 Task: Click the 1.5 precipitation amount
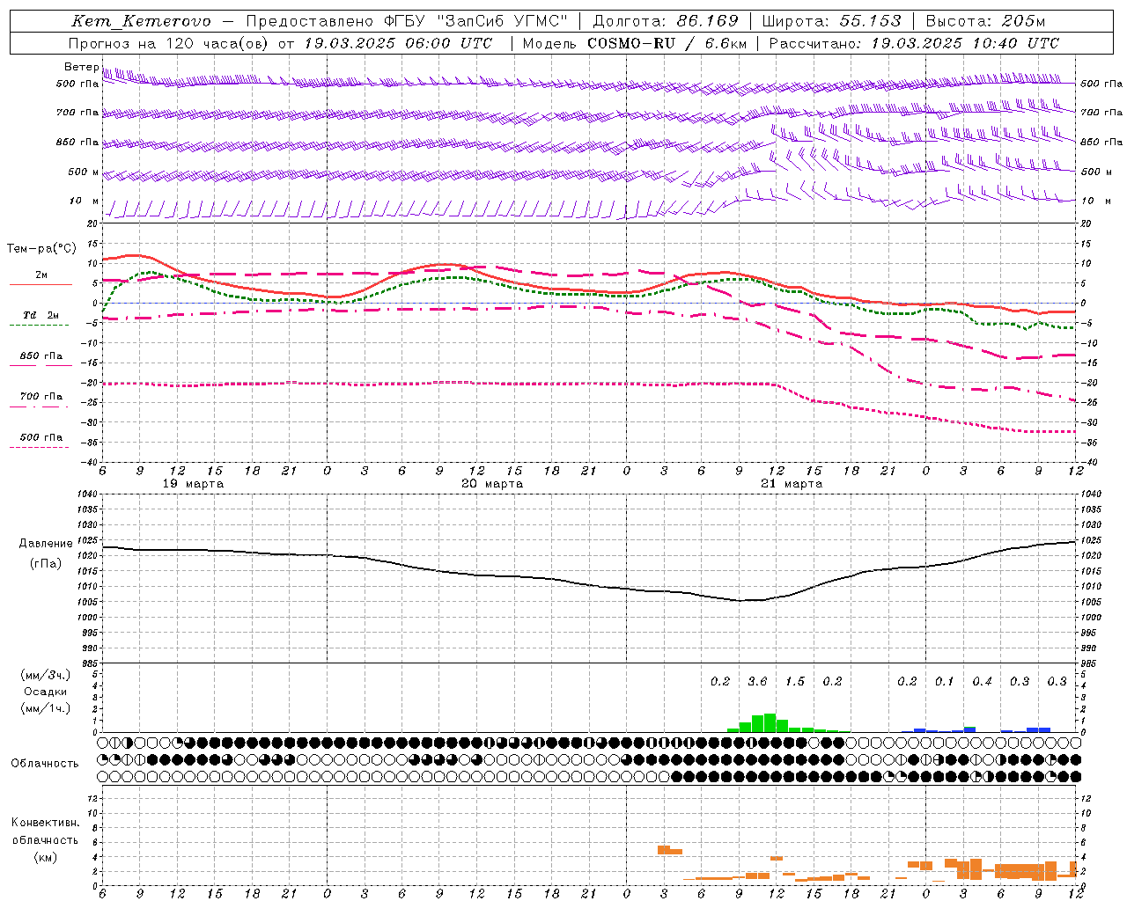click(795, 682)
